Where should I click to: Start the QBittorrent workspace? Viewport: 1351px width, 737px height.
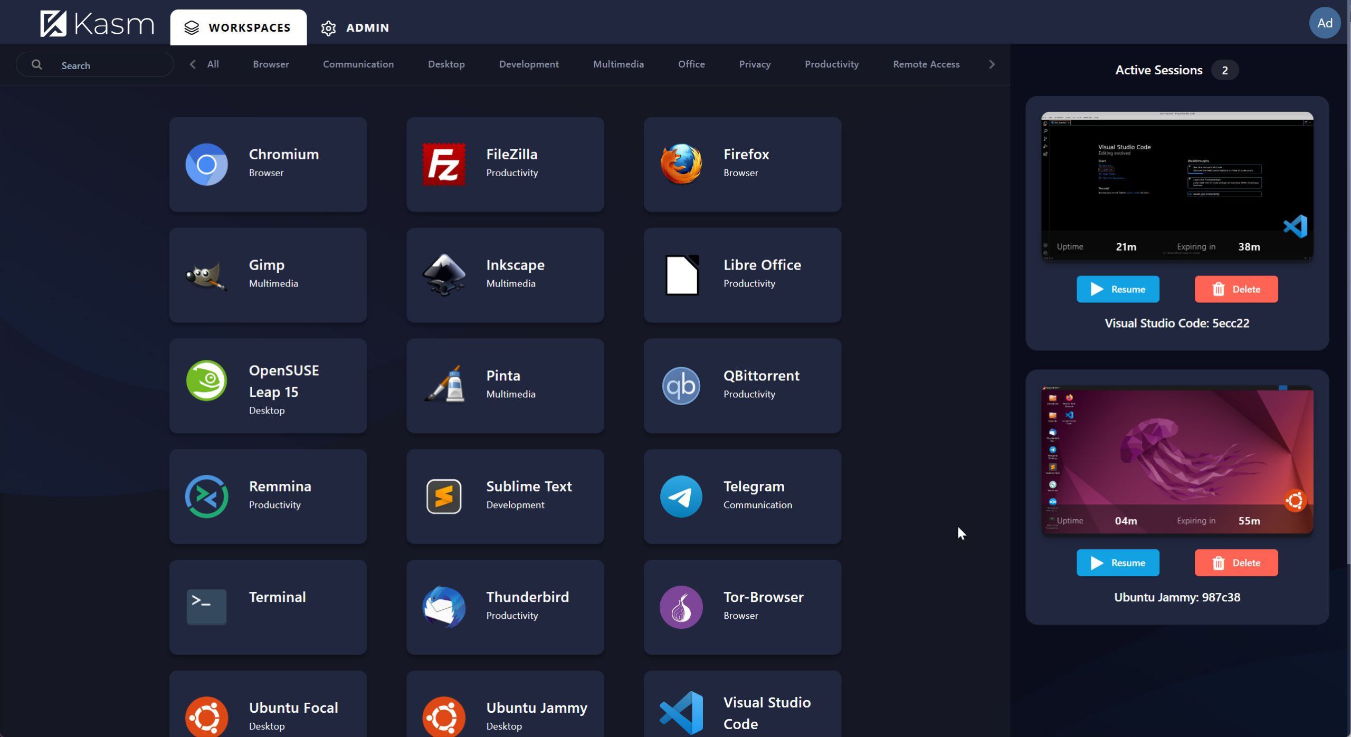741,385
